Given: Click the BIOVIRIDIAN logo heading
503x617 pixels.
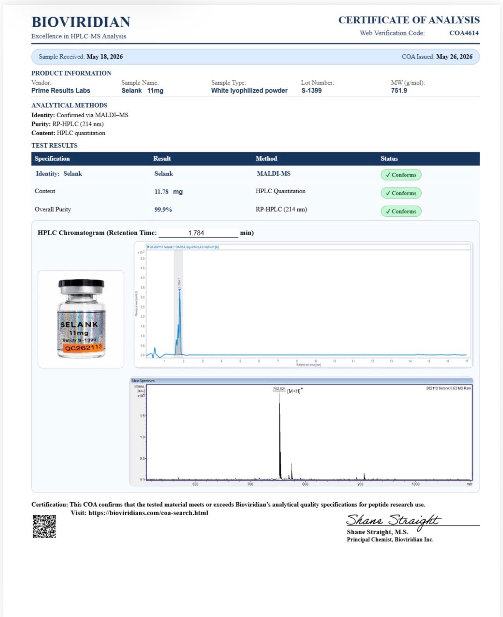Looking at the screenshot, I should pos(81,22).
